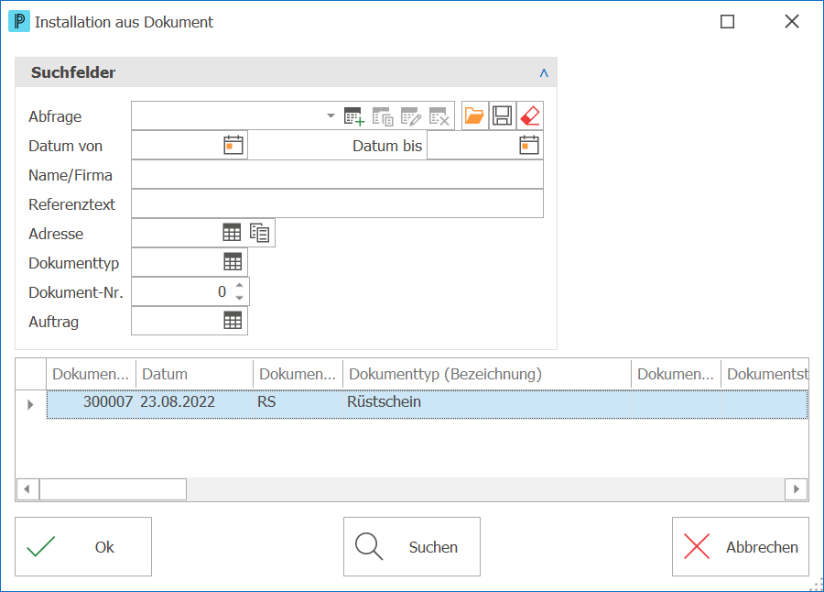
Task: Maximize the Installation aus Dokument window
Action: pos(727,22)
